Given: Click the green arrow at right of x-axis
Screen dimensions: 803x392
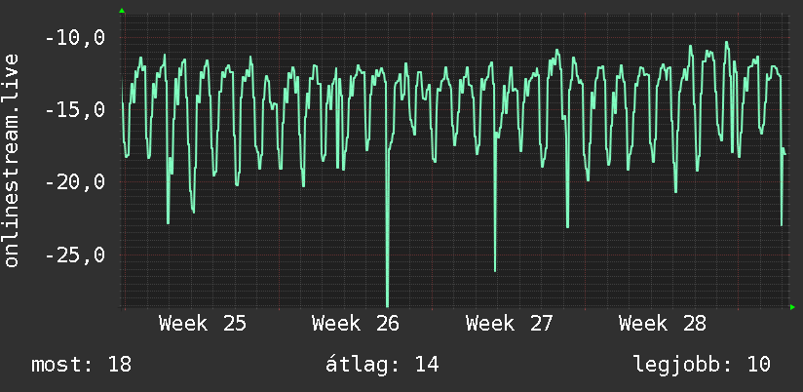Looking at the screenshot, I should (792, 307).
